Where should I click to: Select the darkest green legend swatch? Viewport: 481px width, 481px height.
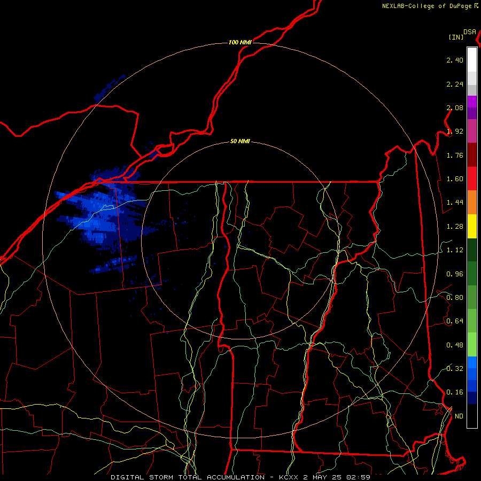click(x=472, y=250)
